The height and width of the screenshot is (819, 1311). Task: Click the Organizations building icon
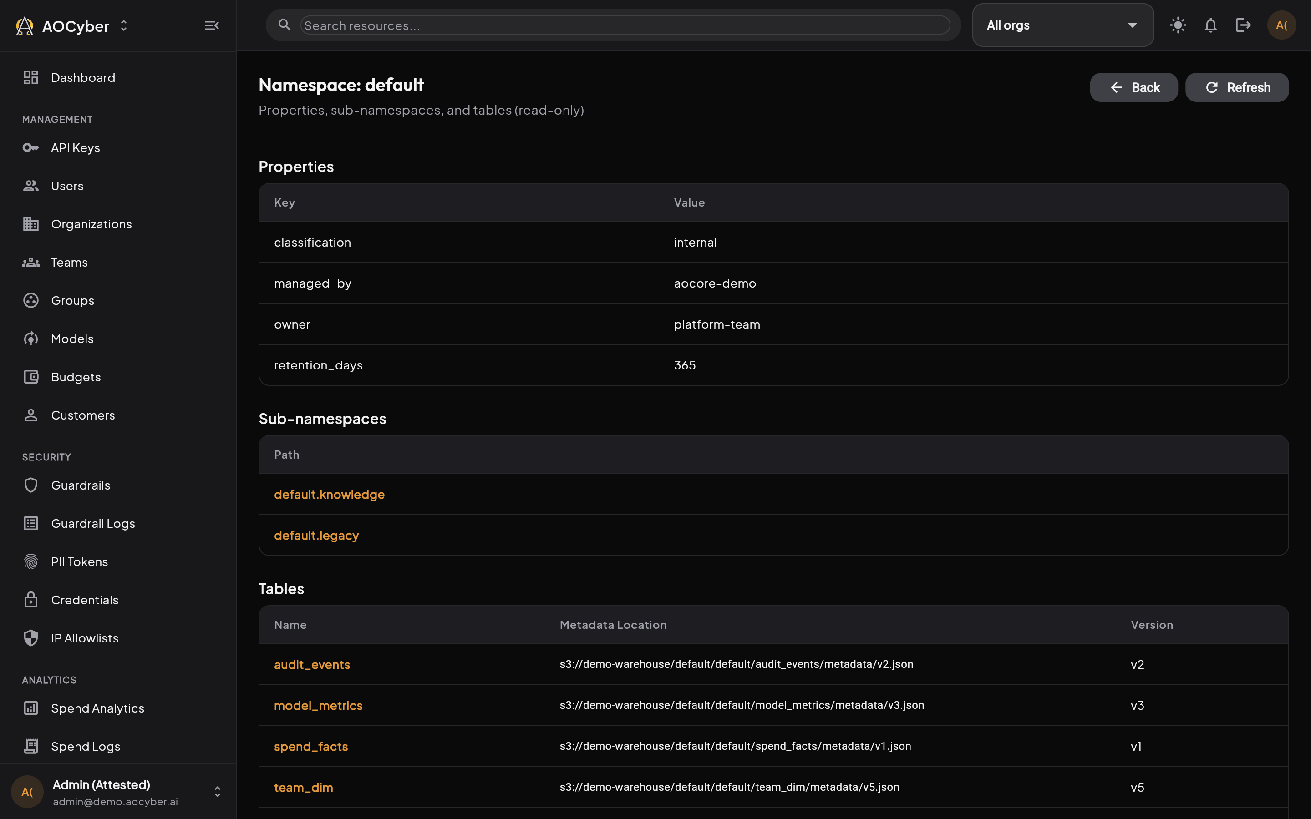pos(31,224)
